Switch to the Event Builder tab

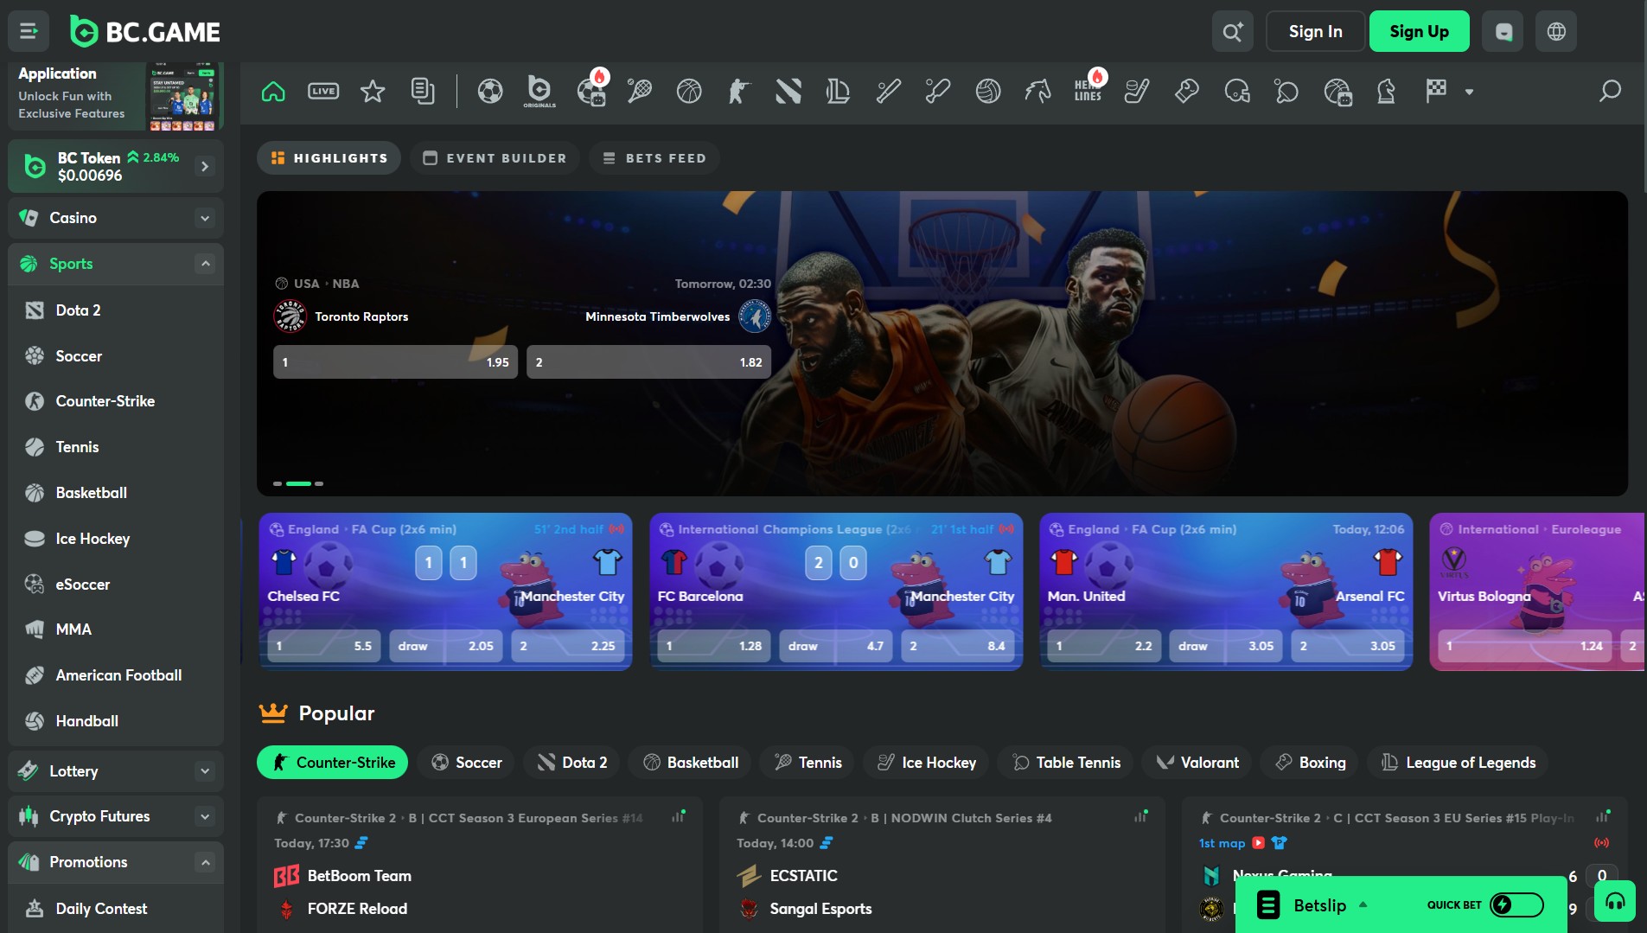click(x=494, y=157)
